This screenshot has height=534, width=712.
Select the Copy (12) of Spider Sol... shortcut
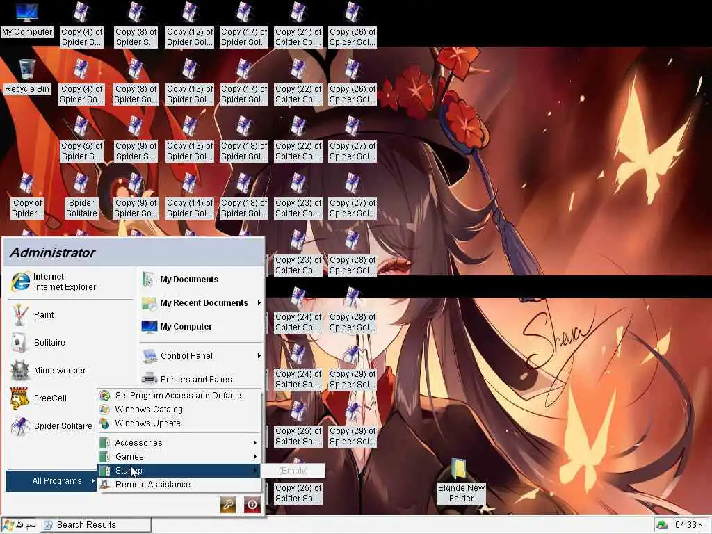[x=190, y=25]
